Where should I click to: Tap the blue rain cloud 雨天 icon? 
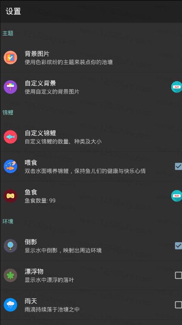[x=10, y=305]
